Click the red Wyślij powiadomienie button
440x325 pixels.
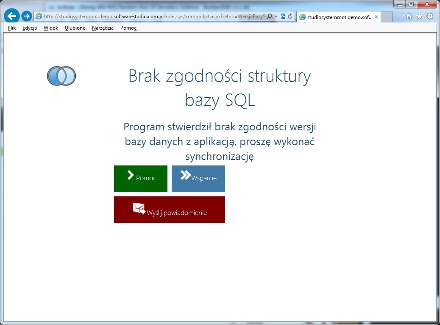pos(170,209)
